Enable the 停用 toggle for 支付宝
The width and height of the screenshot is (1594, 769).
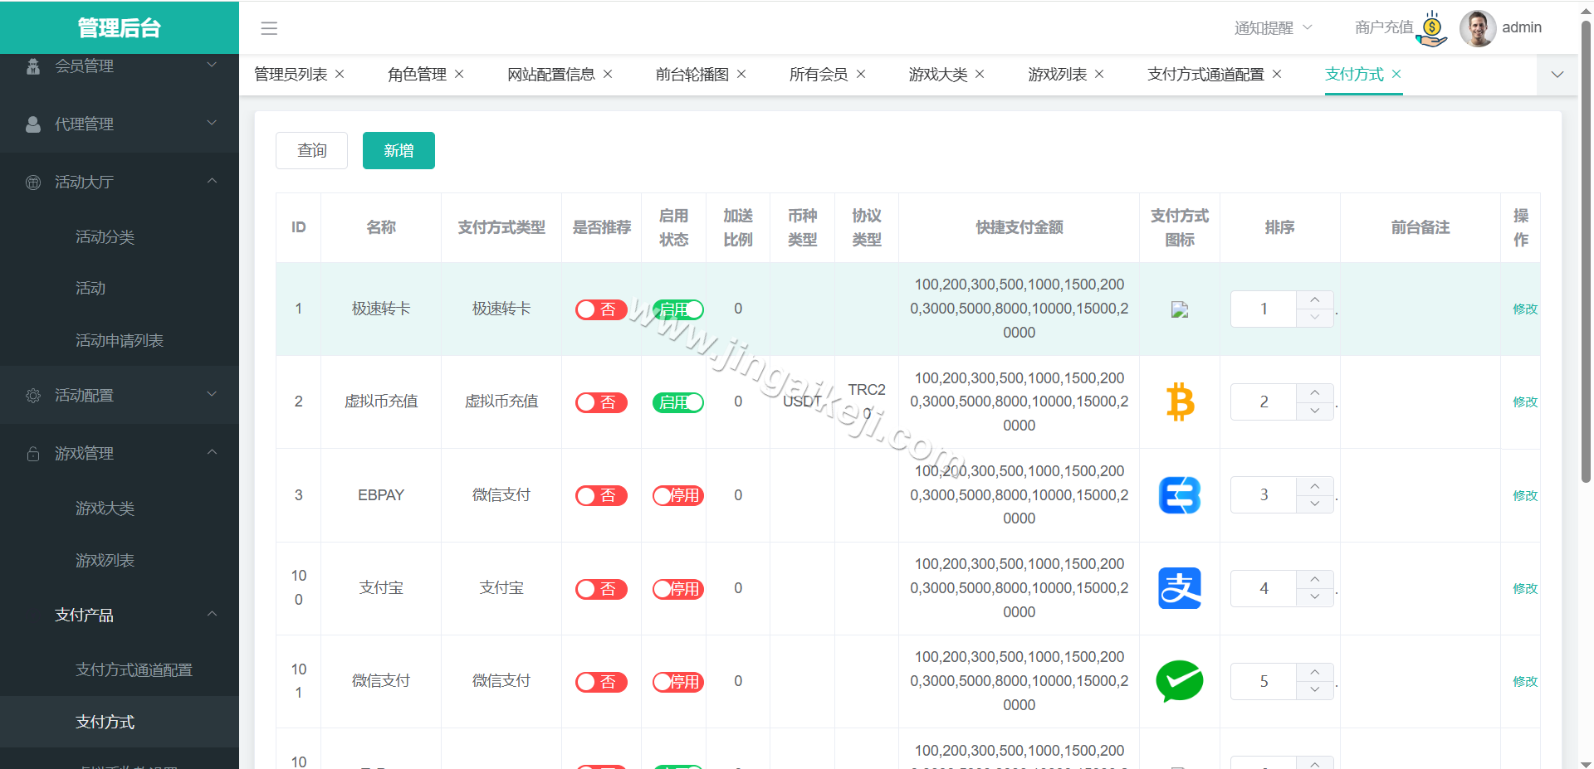677,588
